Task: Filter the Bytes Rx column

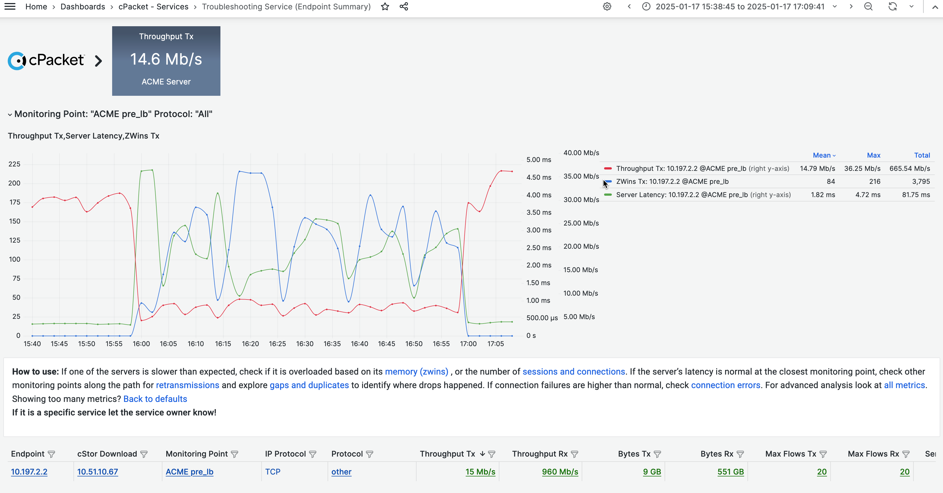Action: [740, 454]
